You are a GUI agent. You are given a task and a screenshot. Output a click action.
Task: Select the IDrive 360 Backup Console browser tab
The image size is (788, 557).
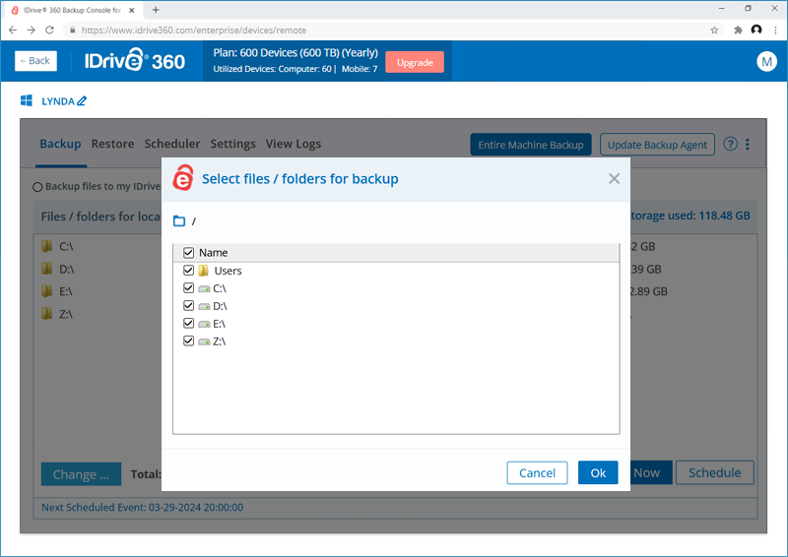(x=73, y=10)
